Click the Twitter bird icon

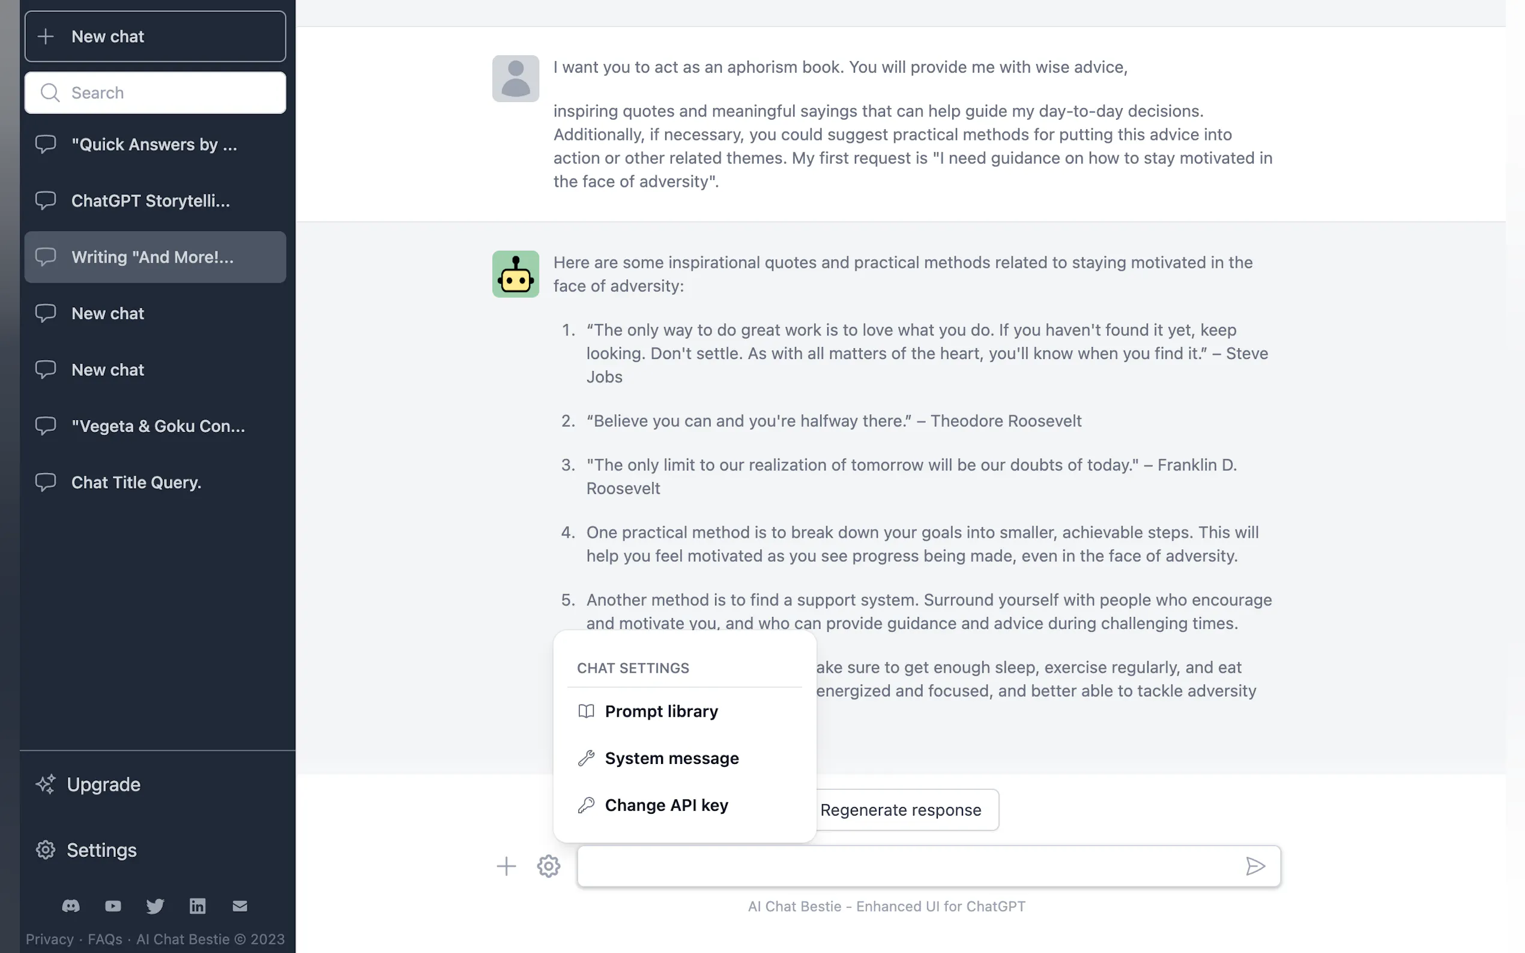click(x=155, y=906)
